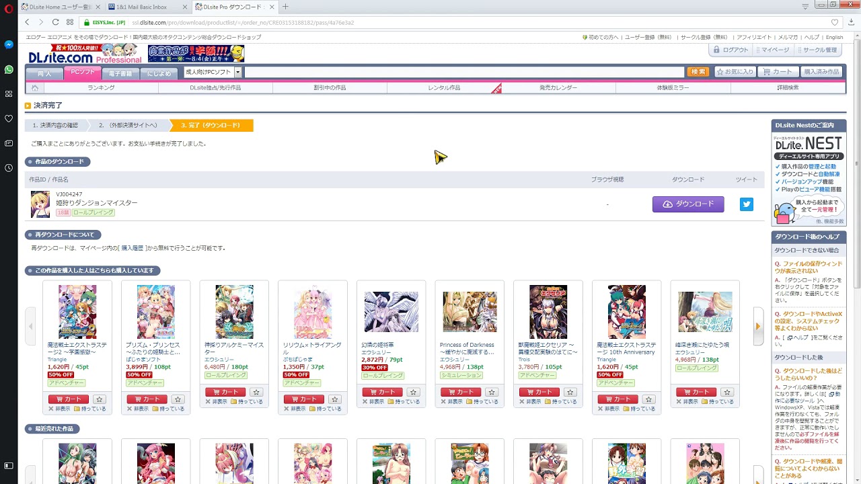Image resolution: width=861 pixels, height=484 pixels.
Task: Click in the site search text field
Action: (x=463, y=72)
